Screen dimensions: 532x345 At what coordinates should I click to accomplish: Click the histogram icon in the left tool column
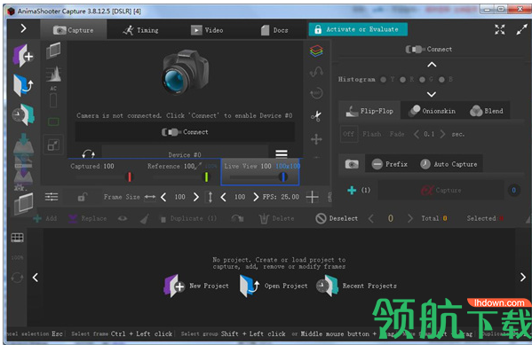pyautogui.click(x=53, y=74)
